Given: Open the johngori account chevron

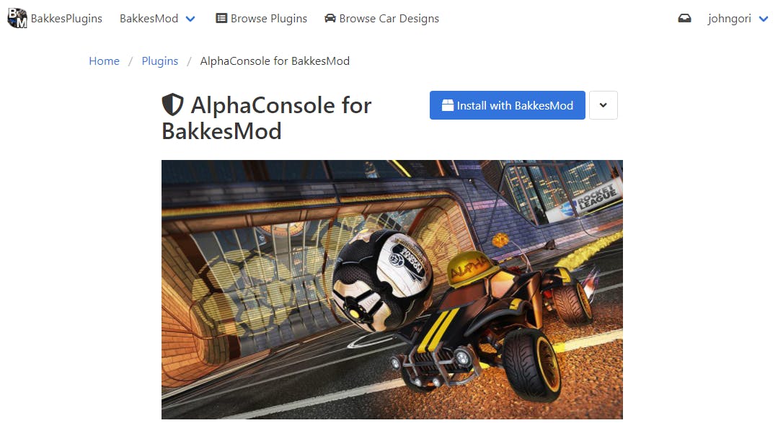Looking at the screenshot, I should (x=764, y=19).
